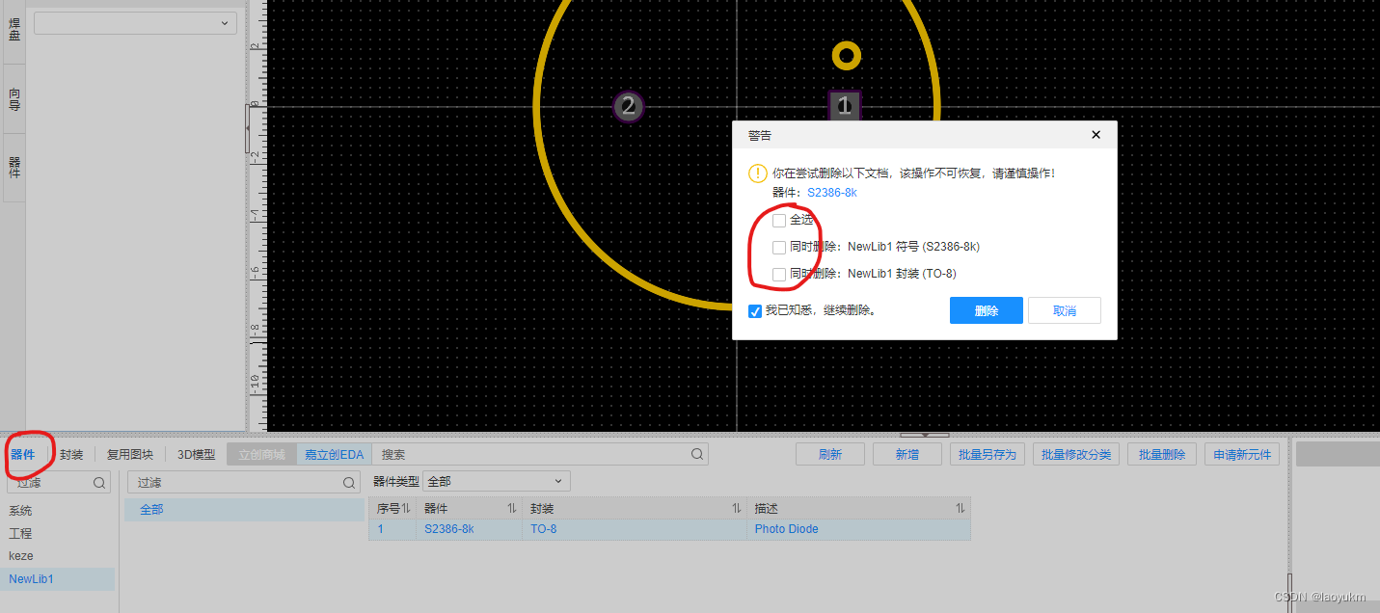Switch to the 封装 tab
This screenshot has width=1380, height=613.
pos(70,453)
